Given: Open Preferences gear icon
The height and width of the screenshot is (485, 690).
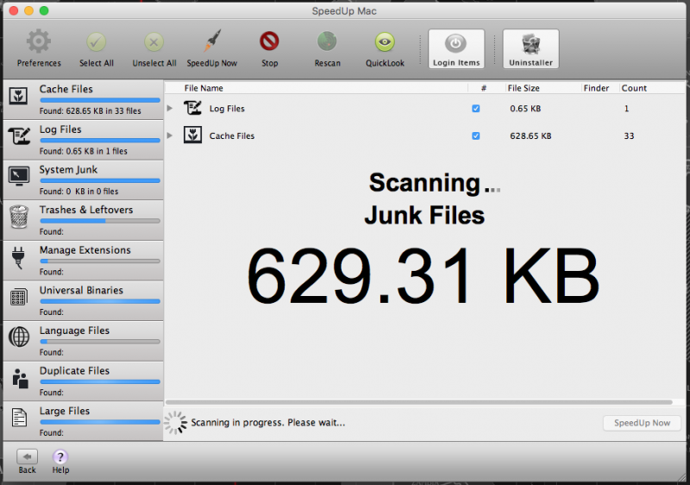Looking at the screenshot, I should pyautogui.click(x=38, y=41).
